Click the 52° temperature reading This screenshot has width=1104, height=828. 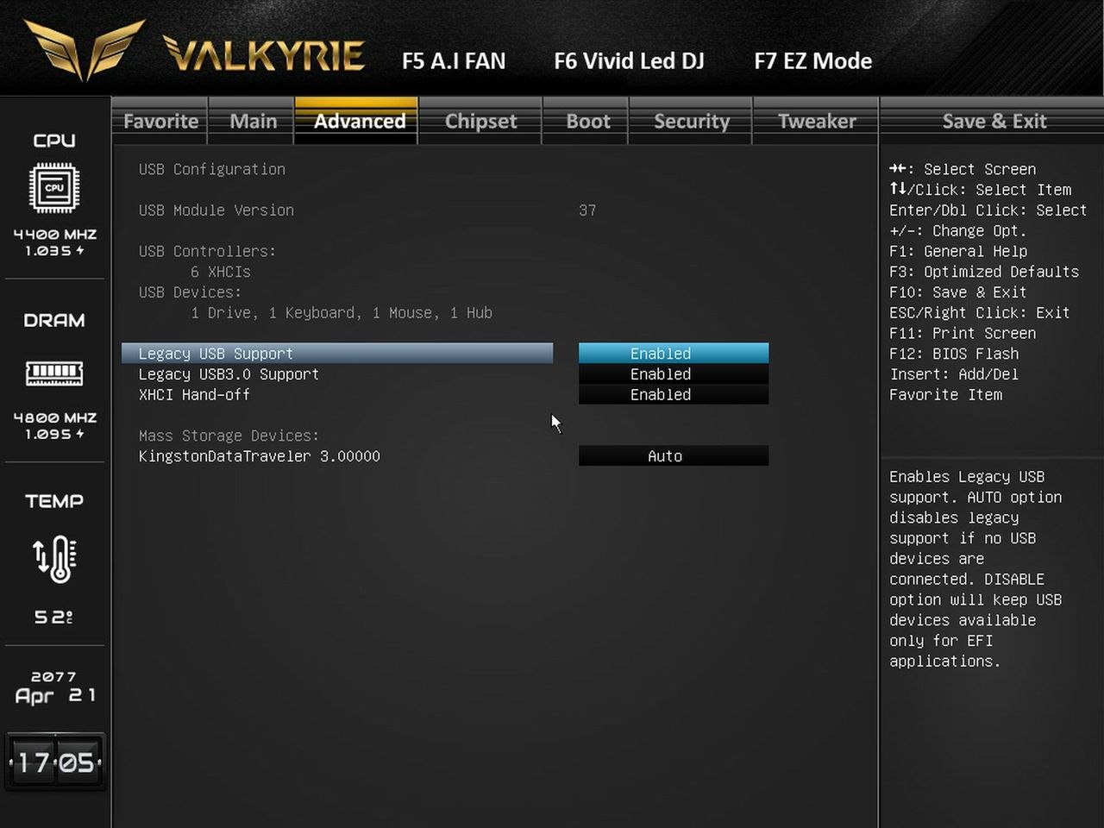tap(53, 617)
